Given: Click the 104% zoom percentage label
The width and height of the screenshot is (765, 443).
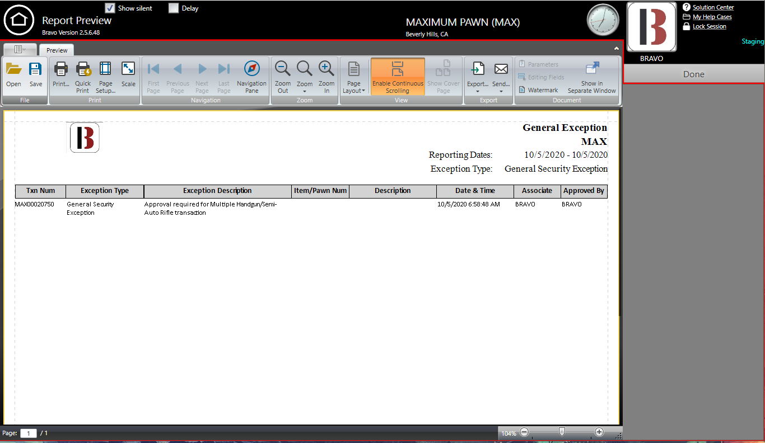Looking at the screenshot, I should point(509,433).
